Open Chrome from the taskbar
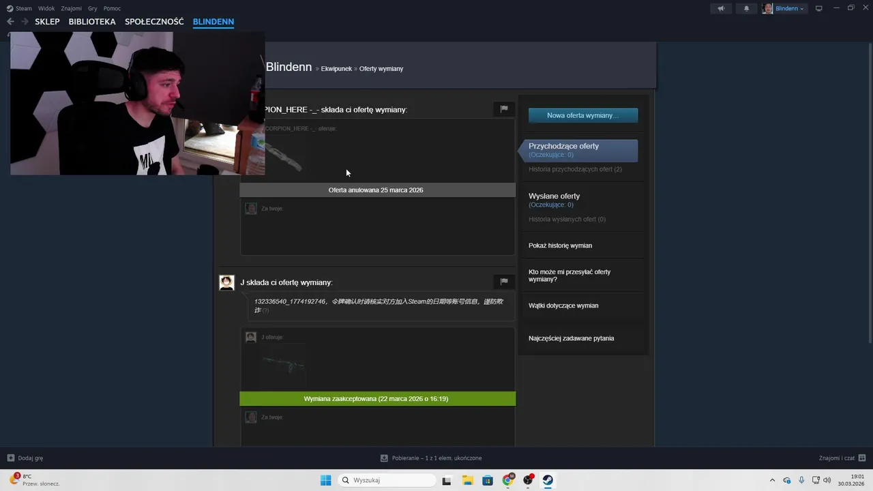Screen dimensions: 873x491 click(x=508, y=480)
